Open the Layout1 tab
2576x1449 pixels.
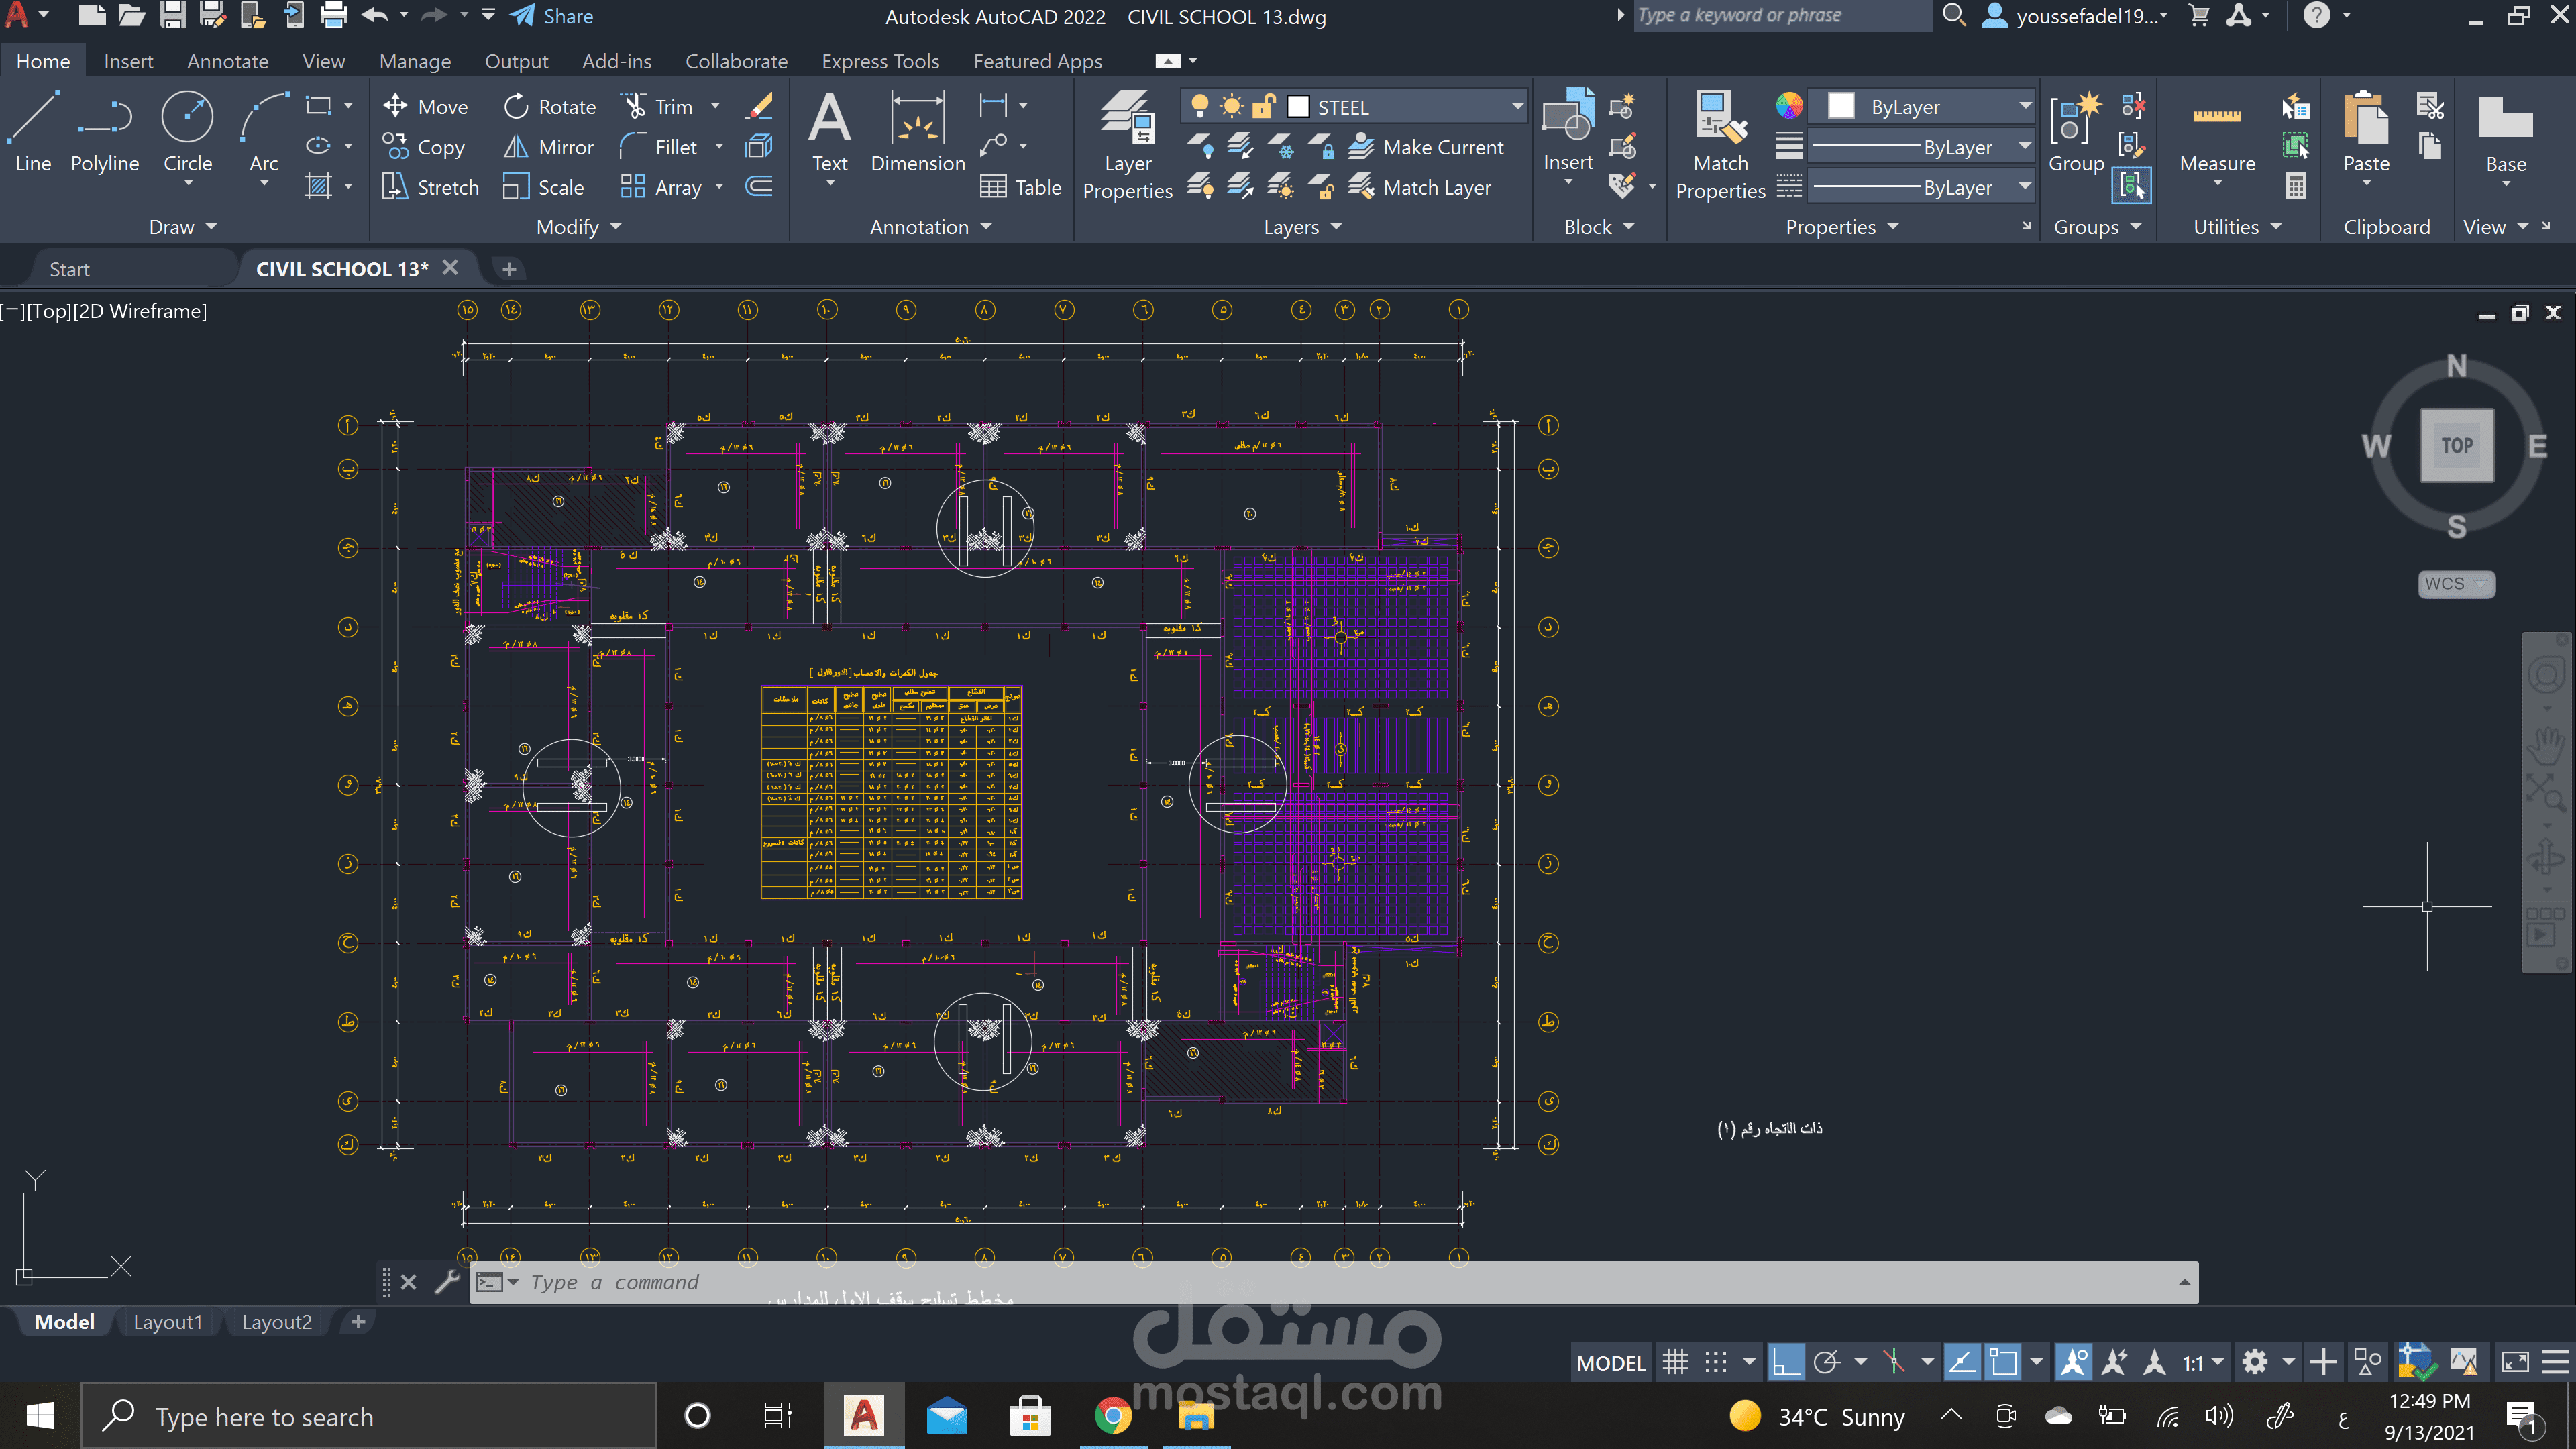tap(168, 1321)
